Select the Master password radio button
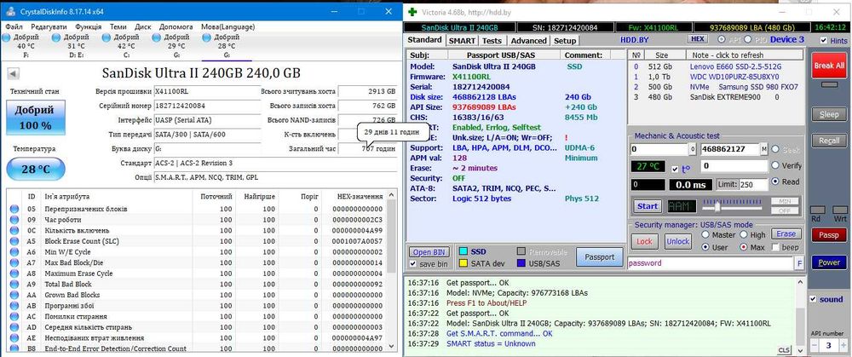This screenshot has width=852, height=357. 705,235
